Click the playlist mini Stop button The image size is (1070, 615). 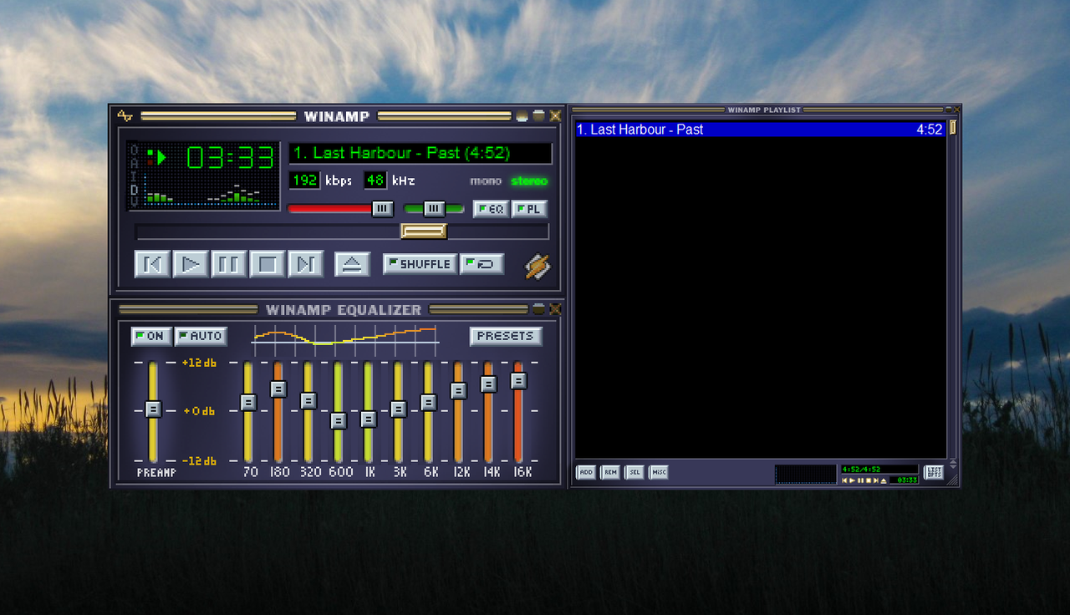869,480
